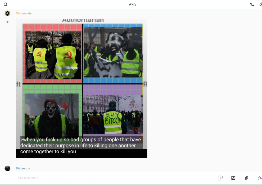262x185 pixels.
Task: Open the image picker icon
Action: click(233, 178)
